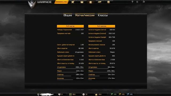Image resolution: width=171 pixels, height=96 pixels.
Task: Click the PvP-матчи header
Action: point(70,26)
